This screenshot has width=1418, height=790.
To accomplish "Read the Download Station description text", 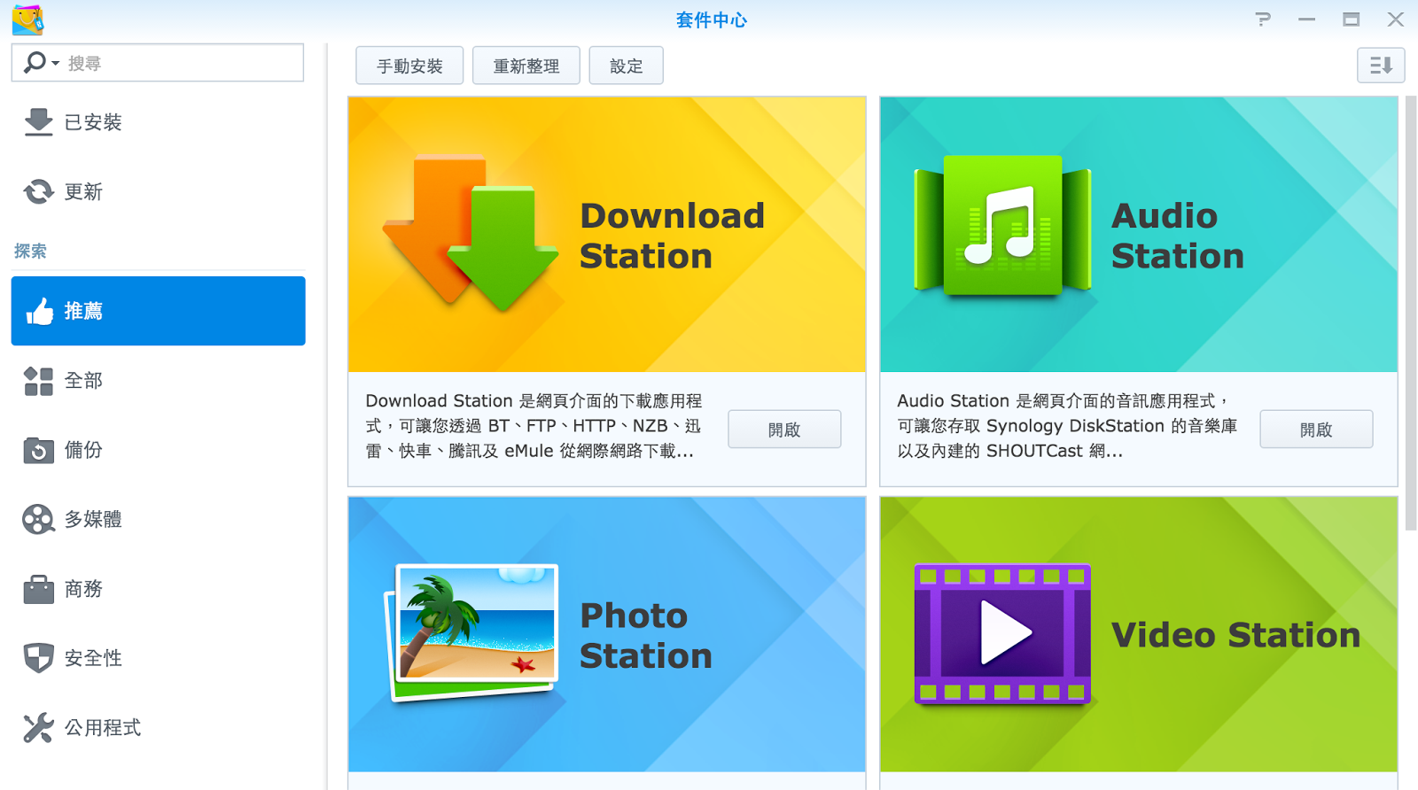I will (x=534, y=426).
